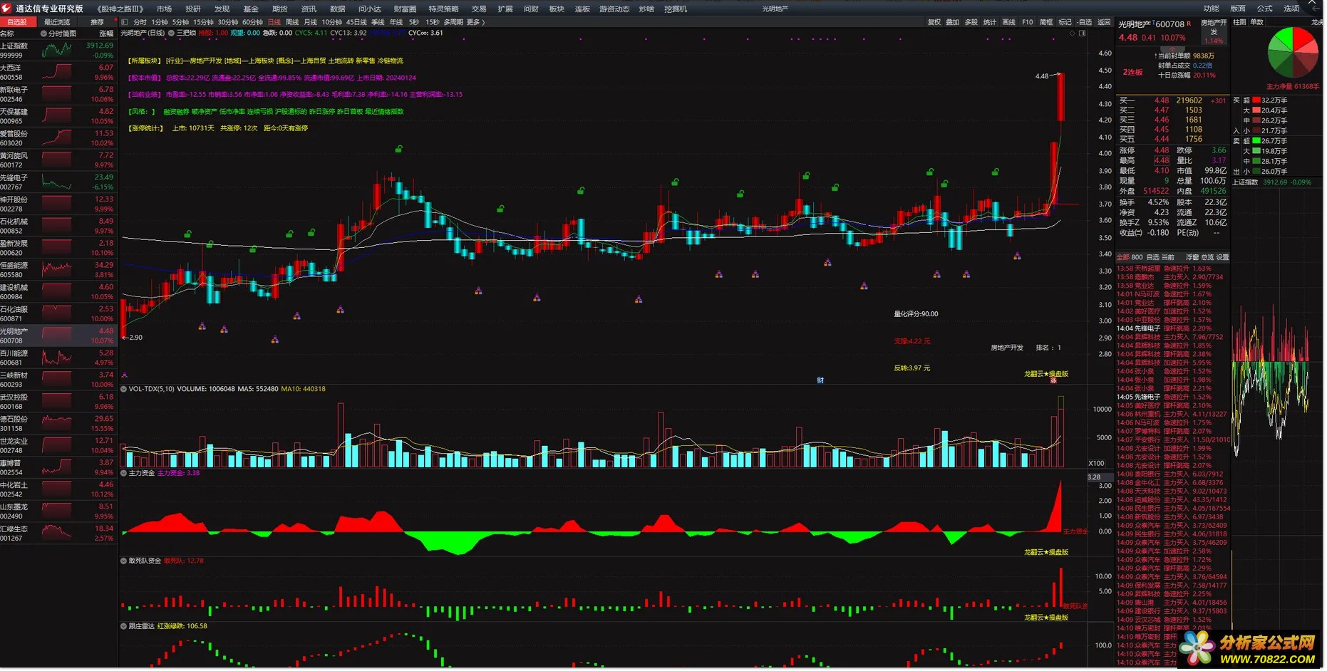Select 先锋电子 in the watchlist
Image resolution: width=1327 pixels, height=671 pixels.
[14, 178]
